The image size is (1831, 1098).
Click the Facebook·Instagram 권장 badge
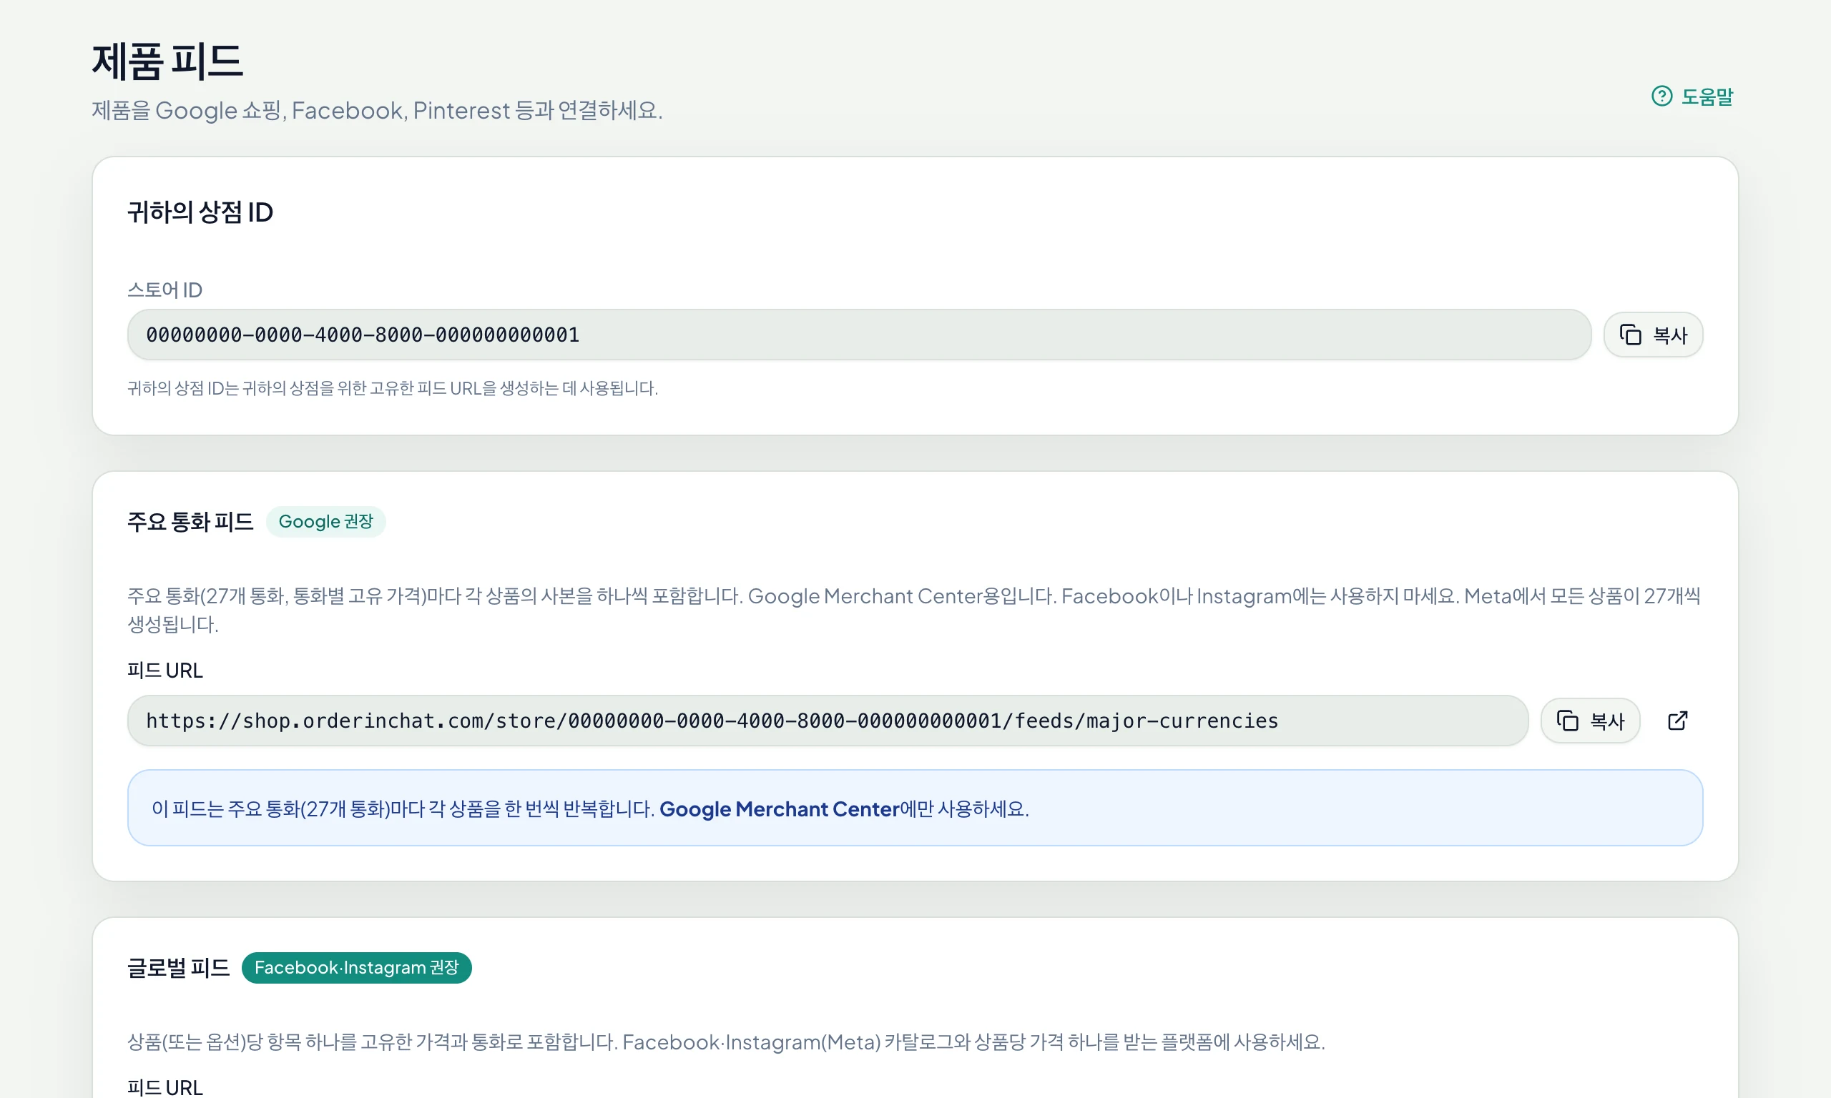(357, 968)
